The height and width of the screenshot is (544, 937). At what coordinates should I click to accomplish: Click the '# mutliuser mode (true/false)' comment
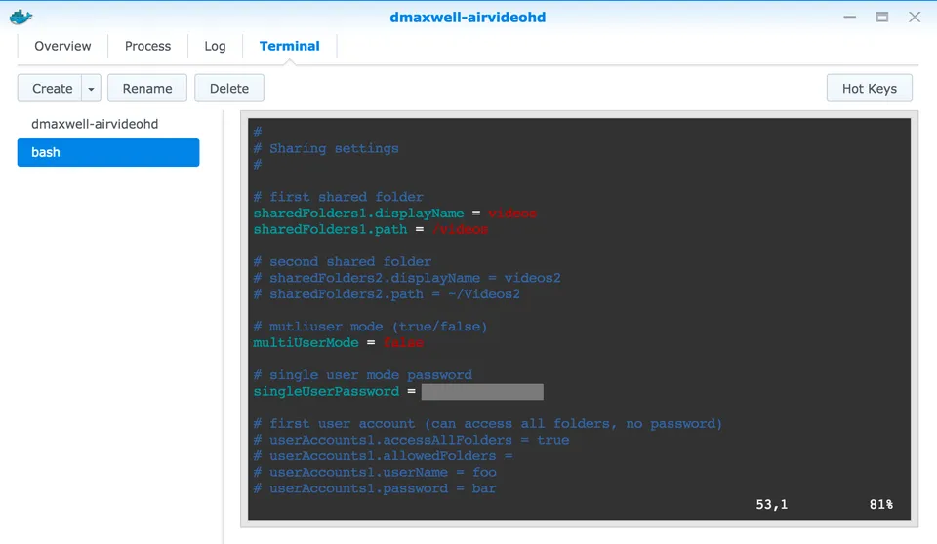point(371,327)
